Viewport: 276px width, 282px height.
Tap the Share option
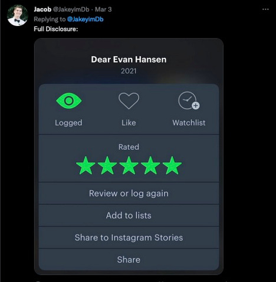[129, 260]
